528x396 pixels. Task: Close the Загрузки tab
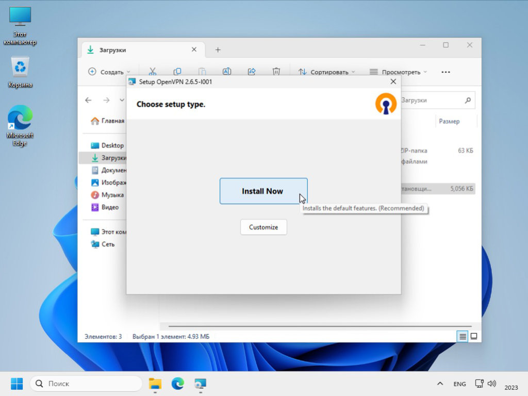pos(194,49)
